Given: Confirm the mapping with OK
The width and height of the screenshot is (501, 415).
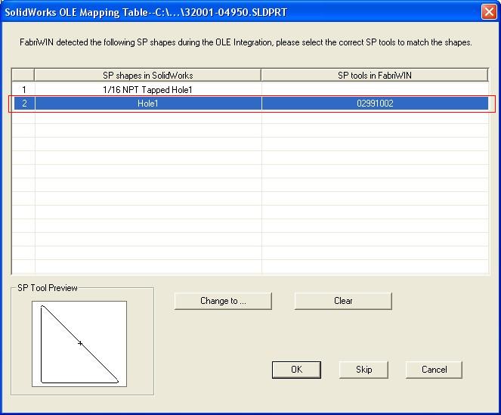Looking at the screenshot, I should point(296,370).
